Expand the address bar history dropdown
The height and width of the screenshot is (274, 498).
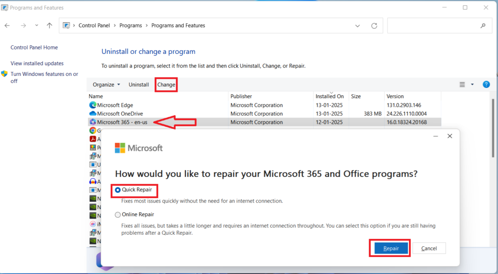coord(357,26)
